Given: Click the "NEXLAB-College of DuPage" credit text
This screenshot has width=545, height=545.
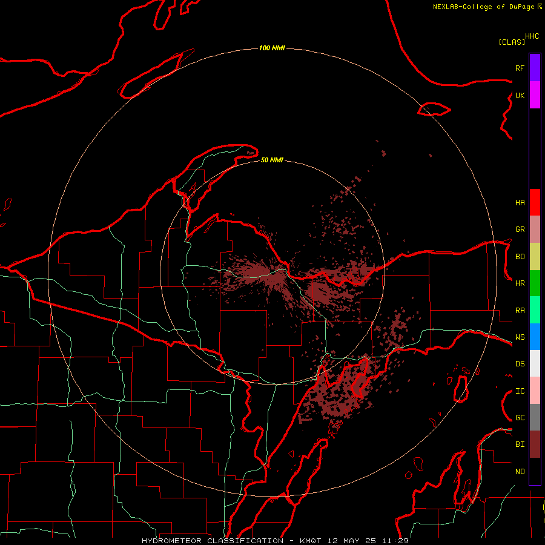Looking at the screenshot, I should coord(483,7).
